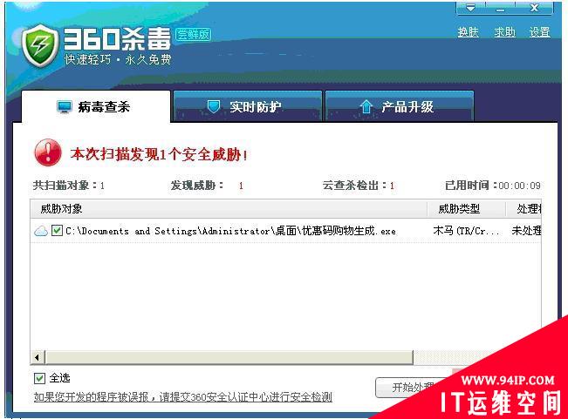Click the horizontal scrollbar thumb
Viewport: 568px width, 419px height.
pyautogui.click(x=229, y=357)
